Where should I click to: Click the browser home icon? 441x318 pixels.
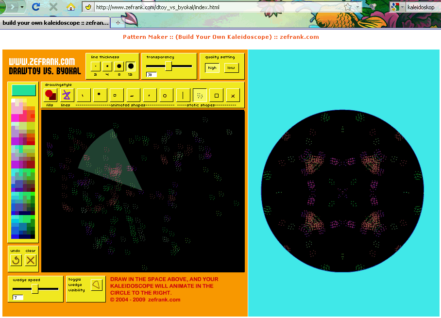tap(71, 7)
